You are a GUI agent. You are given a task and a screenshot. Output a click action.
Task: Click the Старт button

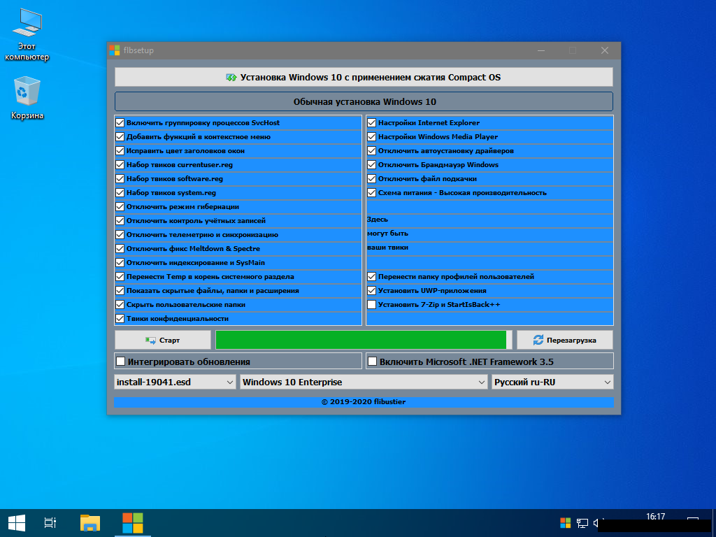(x=162, y=341)
